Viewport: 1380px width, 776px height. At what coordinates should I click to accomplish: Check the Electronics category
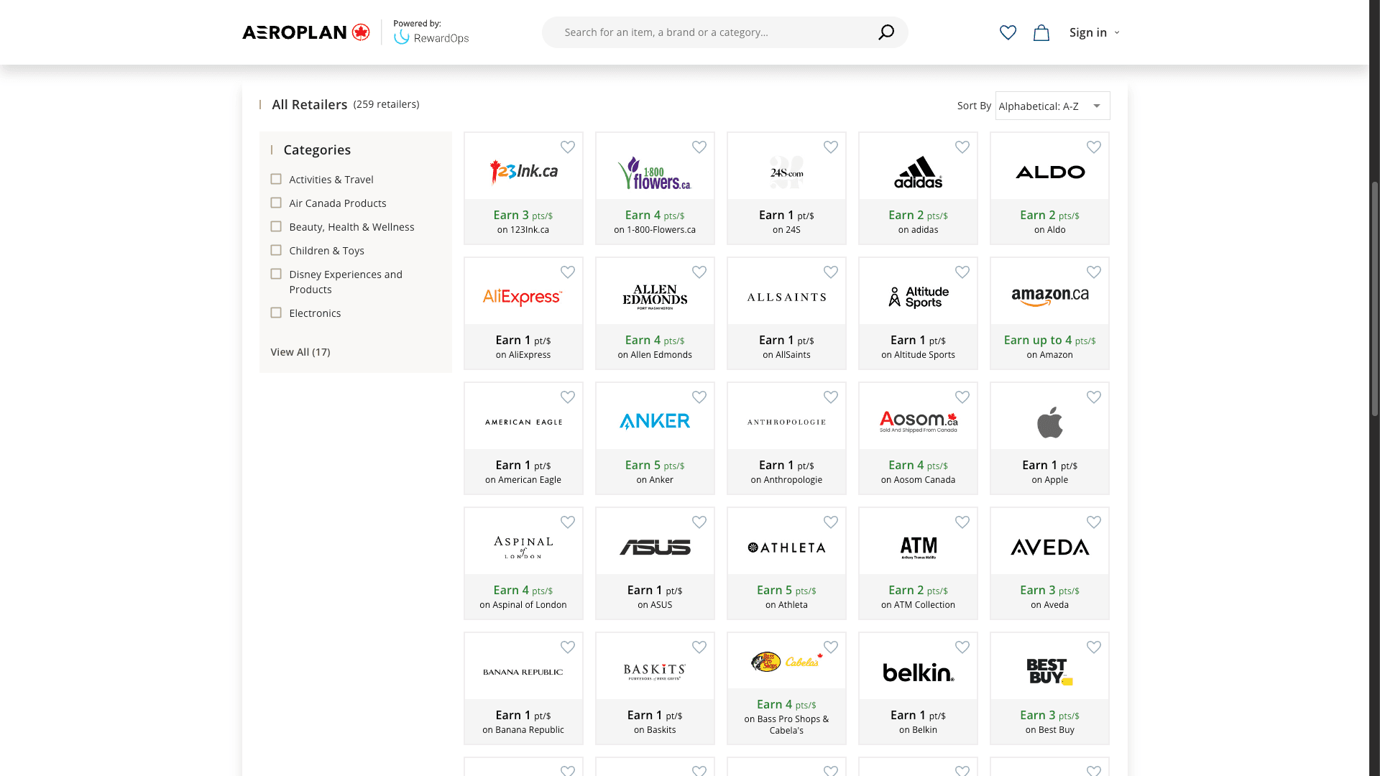(276, 313)
